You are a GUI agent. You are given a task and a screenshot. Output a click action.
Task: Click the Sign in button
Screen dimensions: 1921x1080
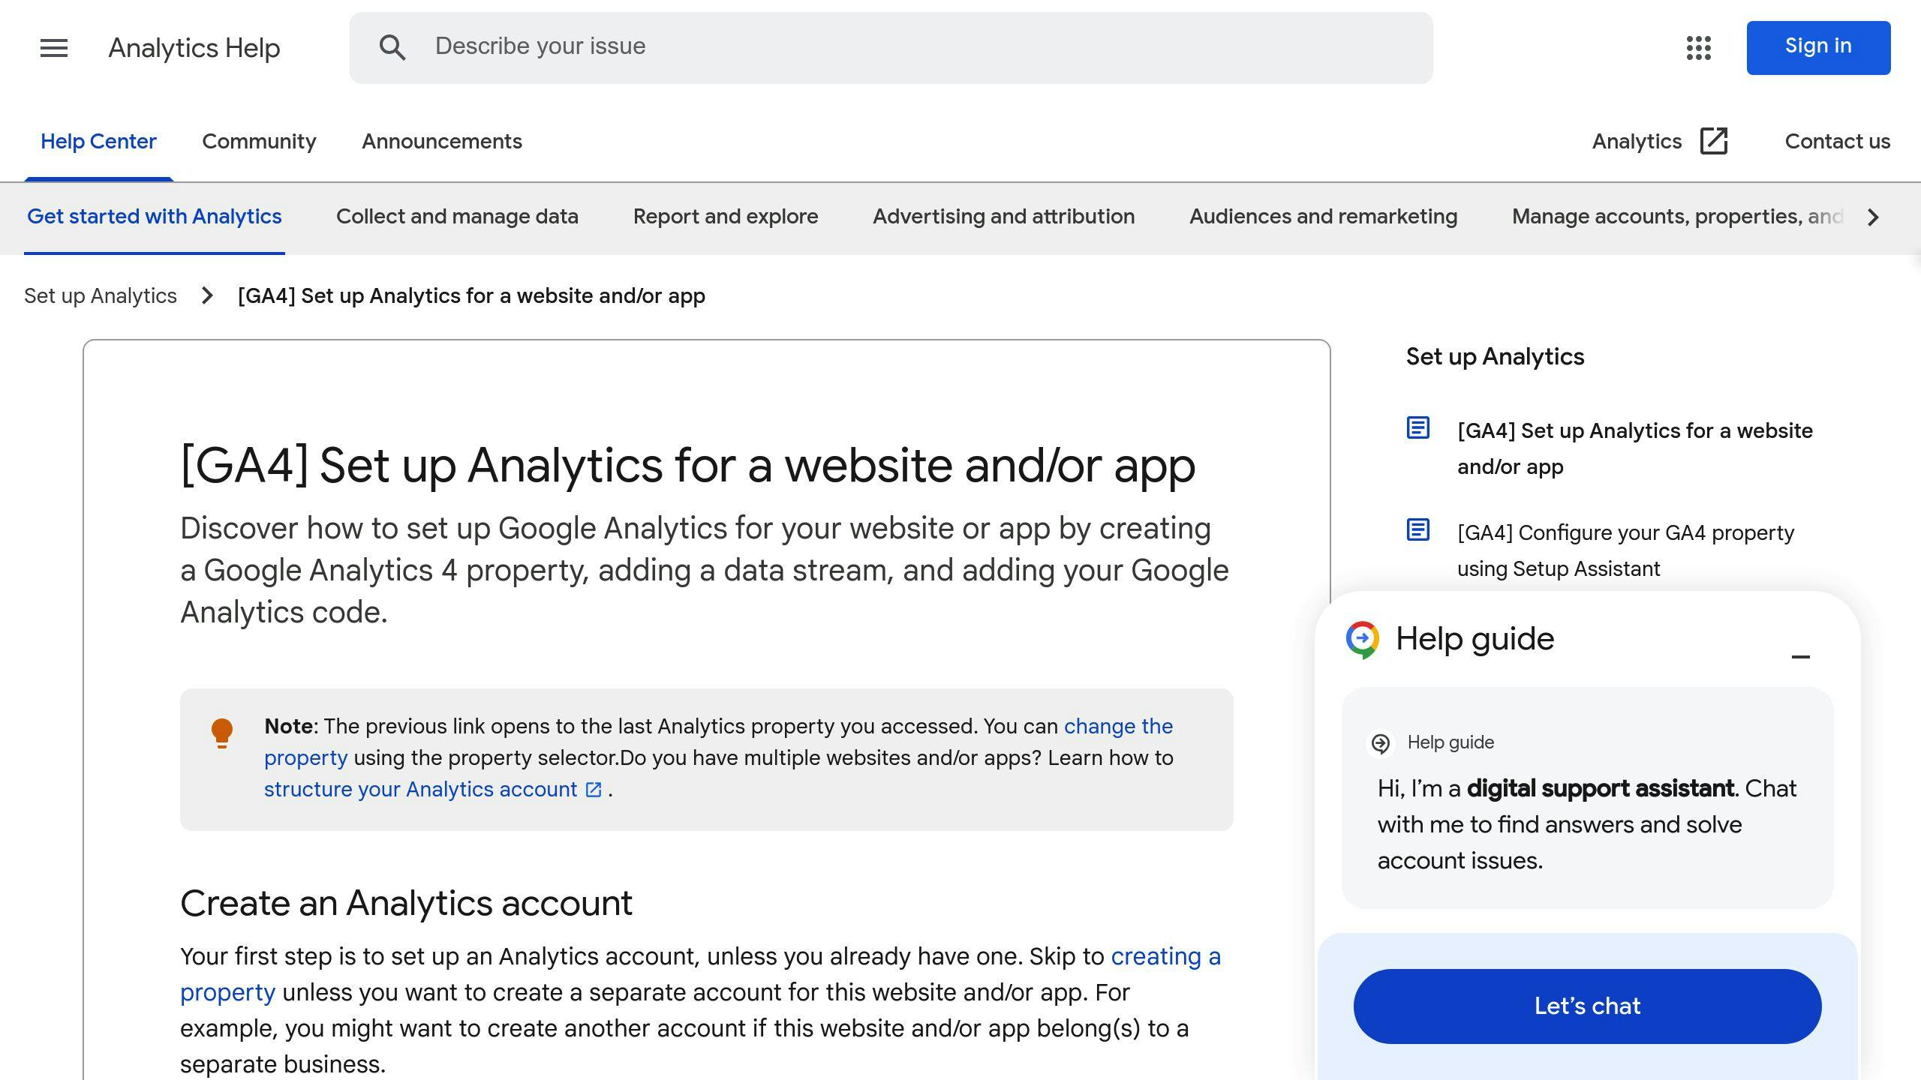(1817, 47)
